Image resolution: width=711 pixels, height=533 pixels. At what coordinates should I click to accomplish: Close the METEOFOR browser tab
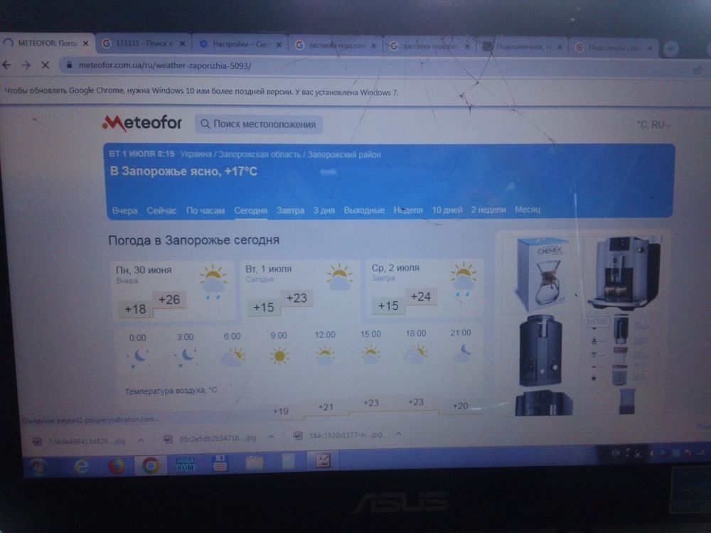(x=85, y=43)
